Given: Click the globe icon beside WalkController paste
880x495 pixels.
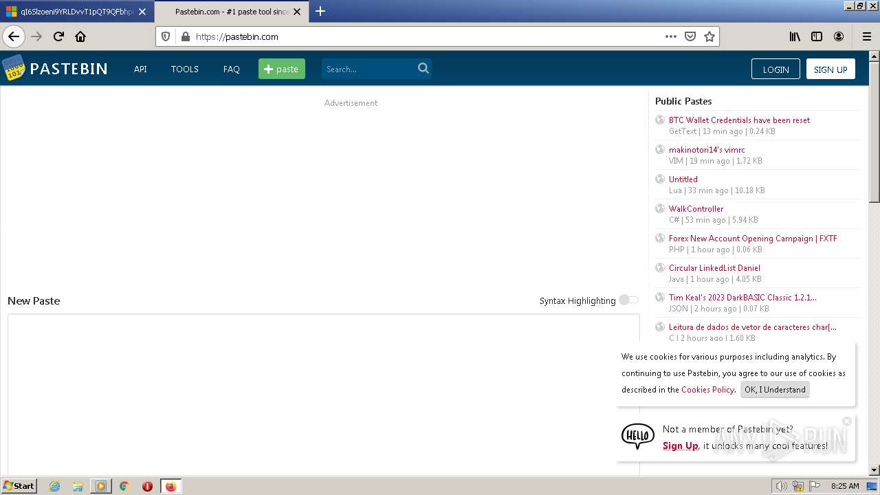Looking at the screenshot, I should click(x=660, y=208).
